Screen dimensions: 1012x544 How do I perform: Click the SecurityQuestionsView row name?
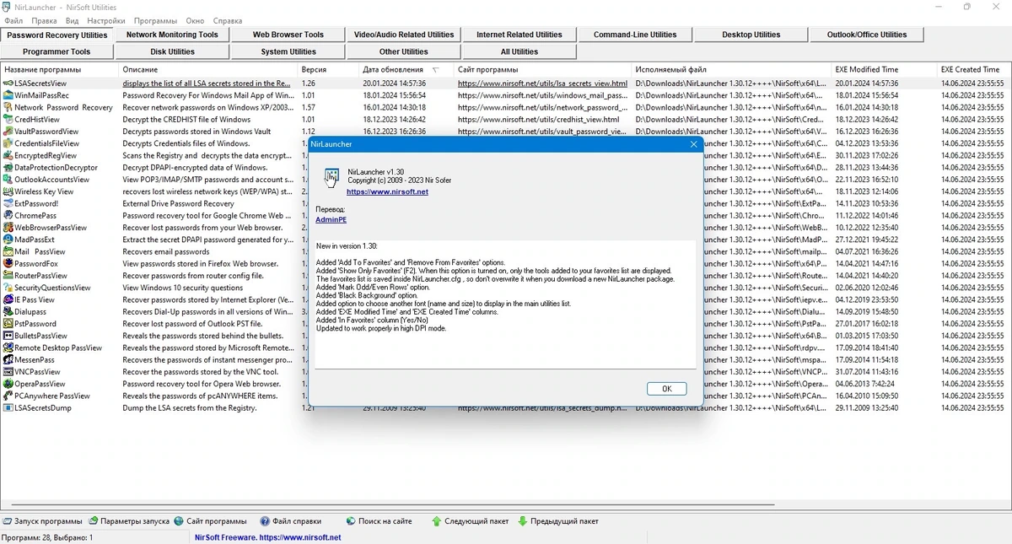point(52,288)
